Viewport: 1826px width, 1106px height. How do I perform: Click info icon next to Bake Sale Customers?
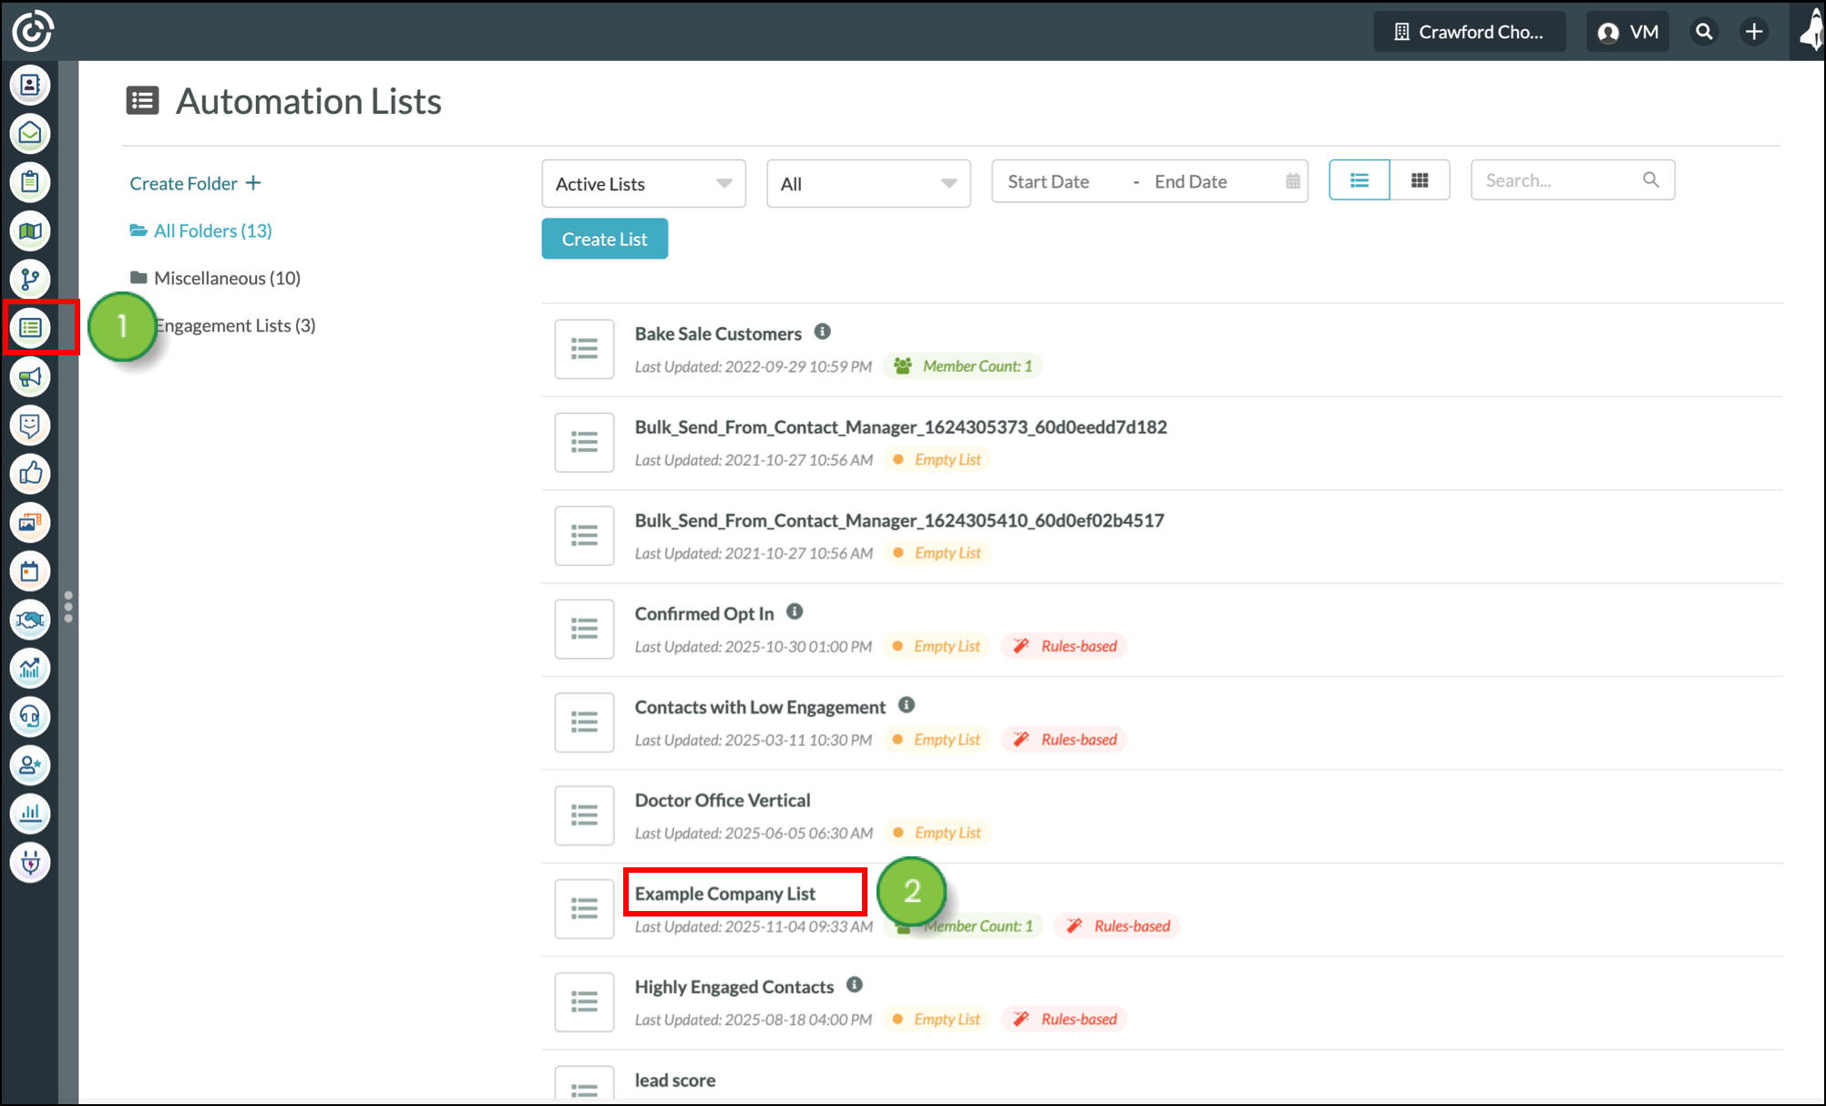pos(822,332)
